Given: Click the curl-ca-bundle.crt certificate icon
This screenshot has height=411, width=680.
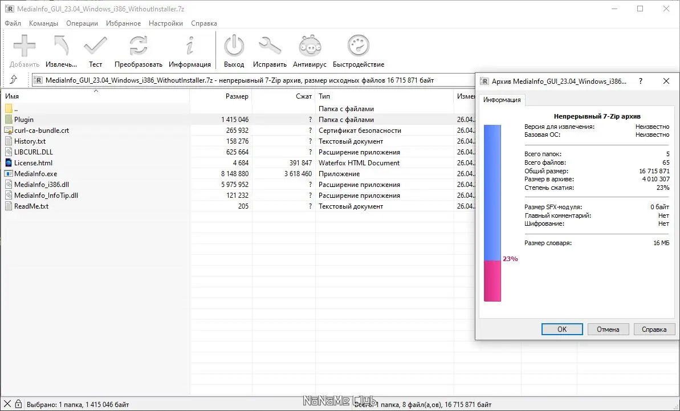Looking at the screenshot, I should [x=9, y=130].
